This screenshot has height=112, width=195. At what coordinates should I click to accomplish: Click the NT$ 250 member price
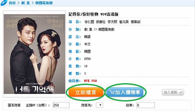pyautogui.click(x=90, y=81)
